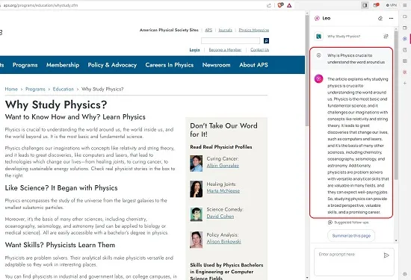Click the Login link

[194, 50]
